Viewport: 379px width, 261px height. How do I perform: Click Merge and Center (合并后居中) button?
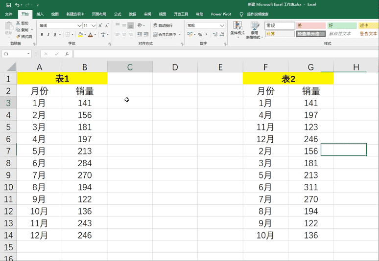(x=166, y=35)
